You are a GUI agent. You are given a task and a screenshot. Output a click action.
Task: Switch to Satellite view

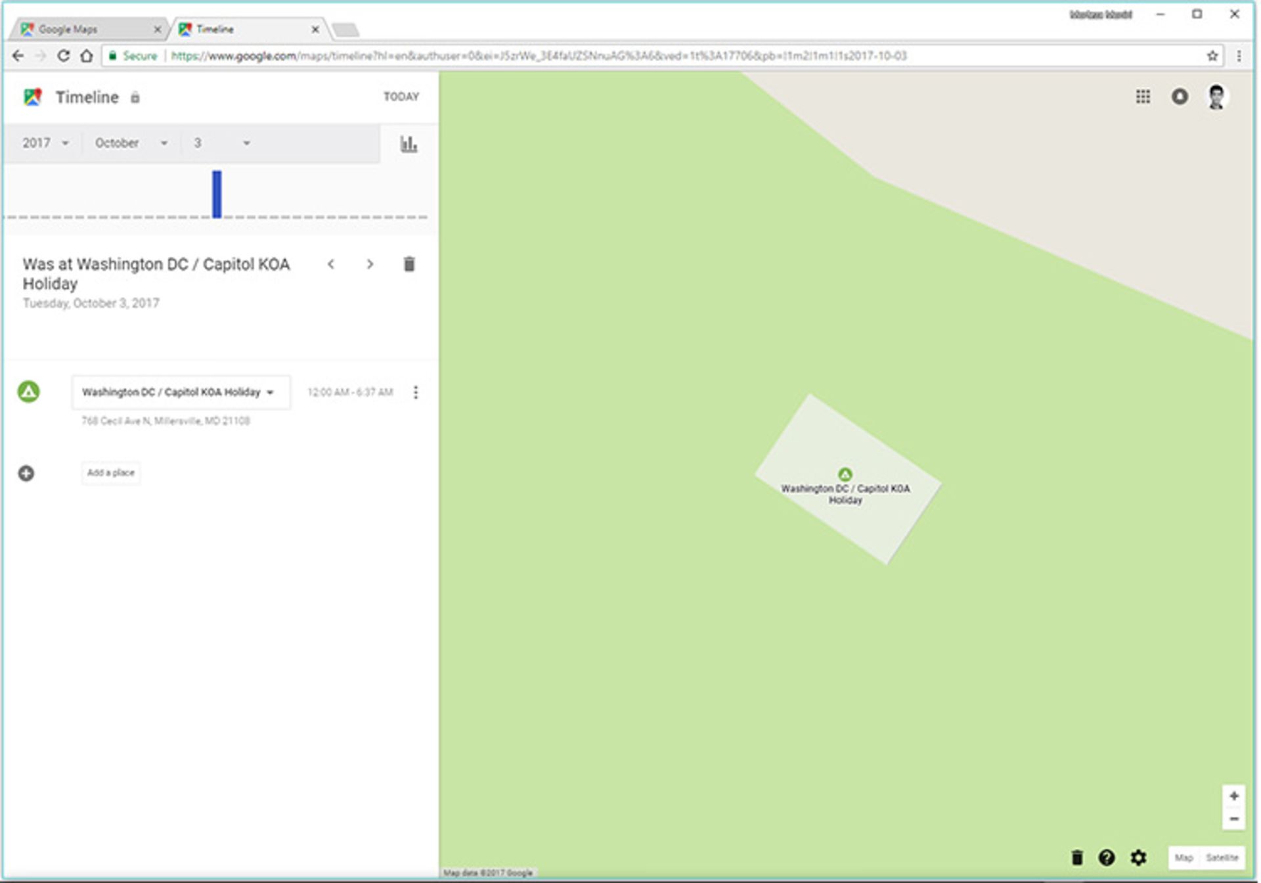pyautogui.click(x=1222, y=857)
